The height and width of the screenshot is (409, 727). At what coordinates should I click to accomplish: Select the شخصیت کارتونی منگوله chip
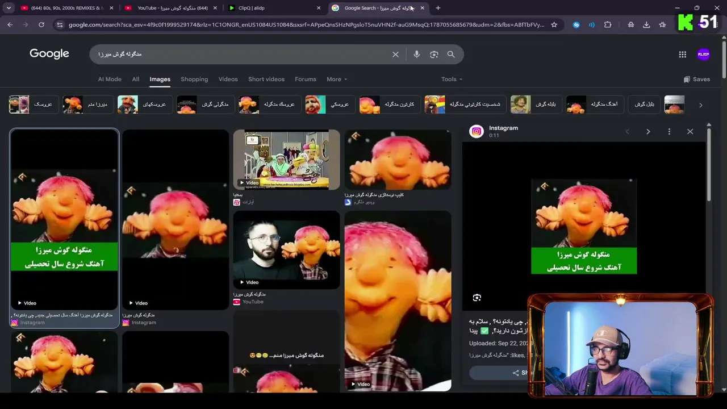[464, 105]
